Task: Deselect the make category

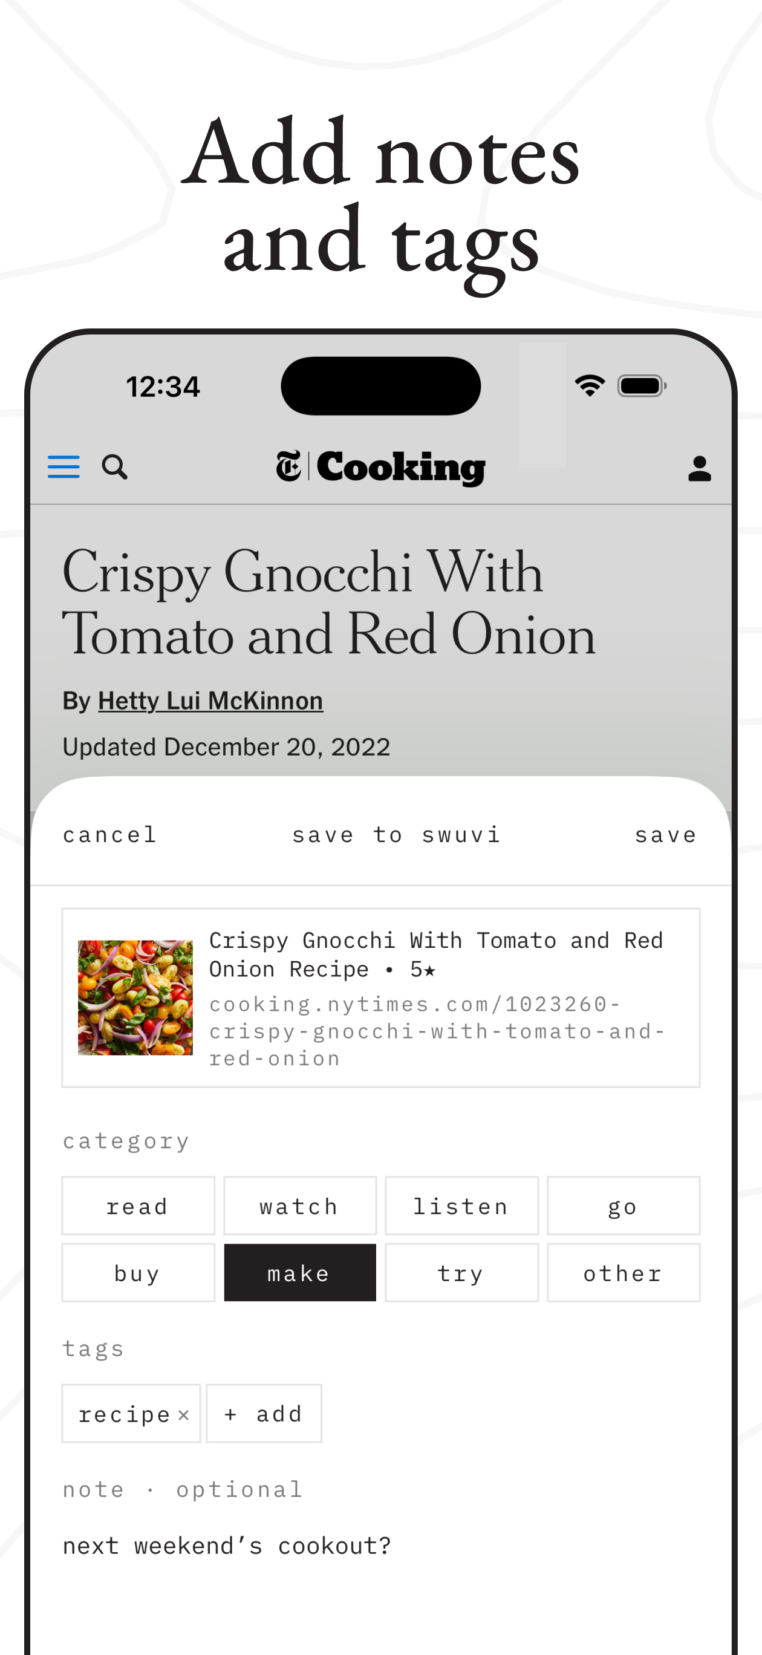Action: [300, 1273]
